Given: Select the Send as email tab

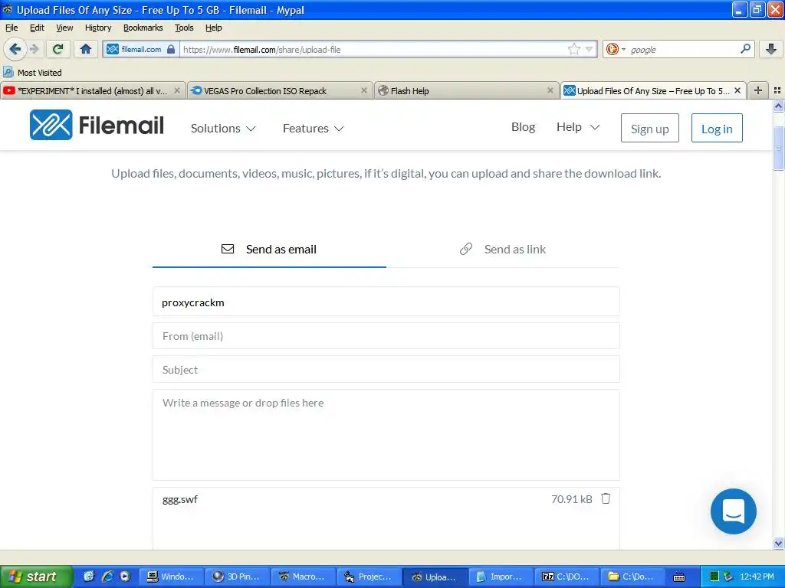Looking at the screenshot, I should [x=269, y=249].
